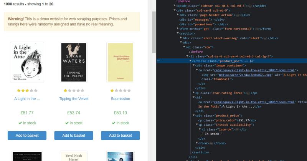Screen dimensions: 307x161
Task: Expand the page-header action div node
Action: pyautogui.click(x=178, y=15)
